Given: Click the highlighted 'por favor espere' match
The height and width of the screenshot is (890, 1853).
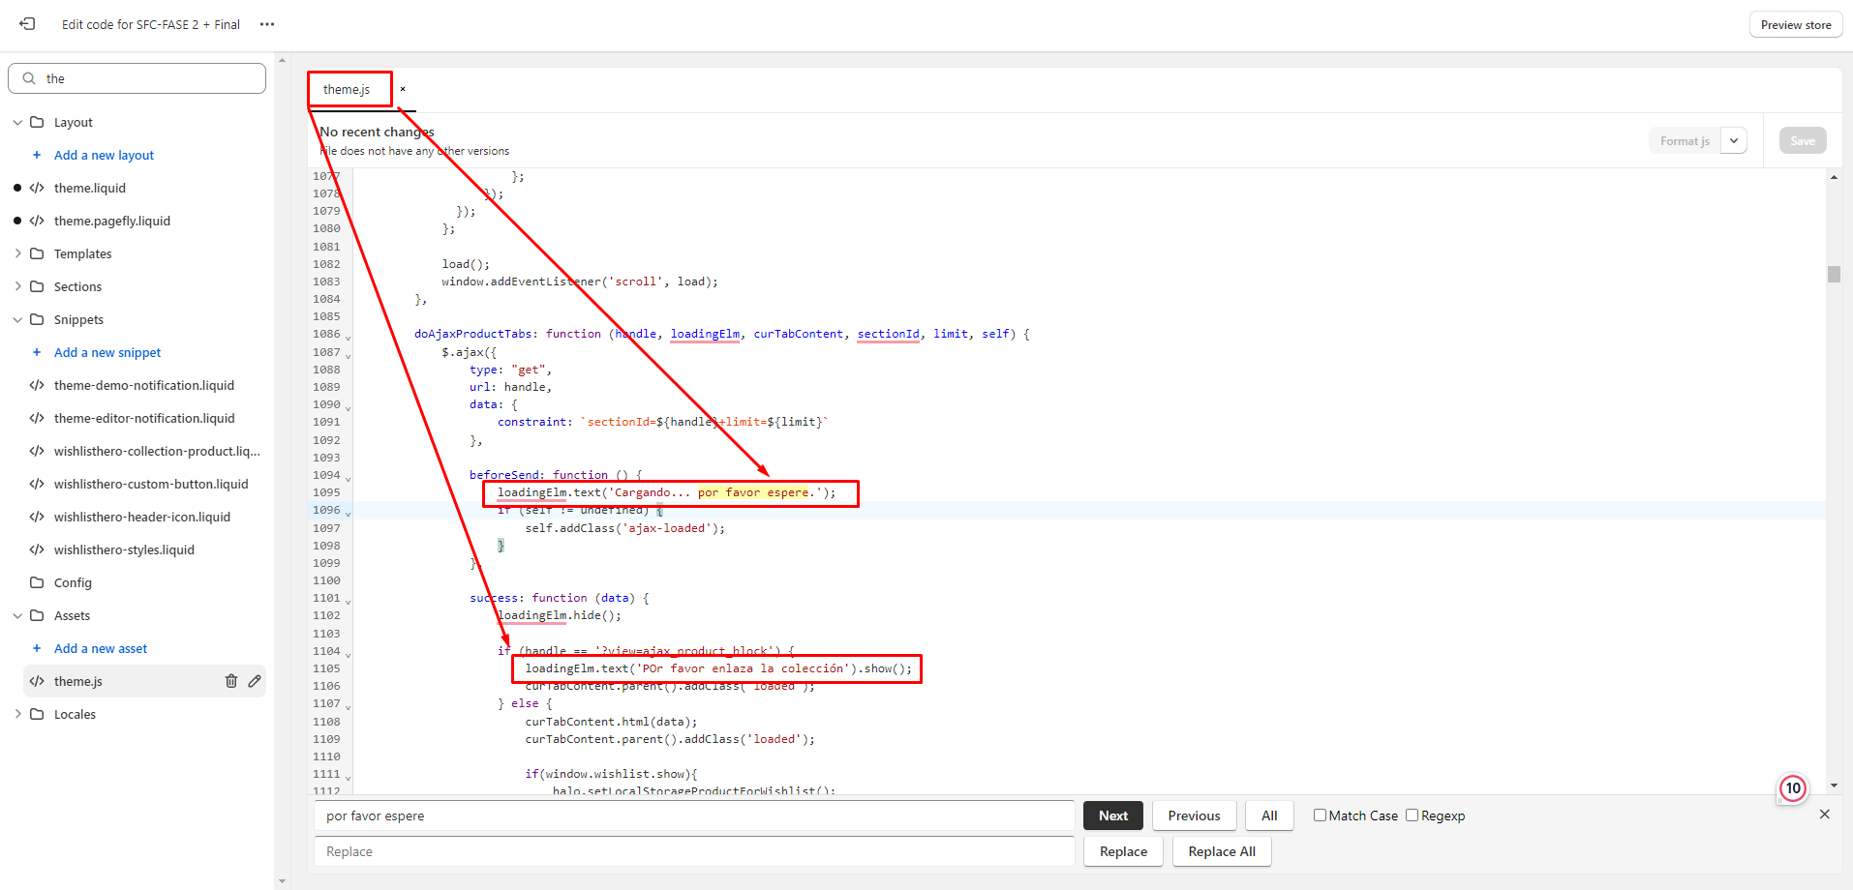Looking at the screenshot, I should (753, 492).
